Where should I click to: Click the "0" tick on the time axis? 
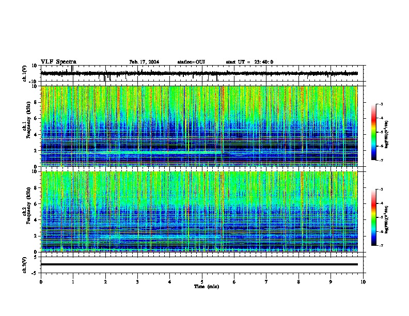[41, 282]
